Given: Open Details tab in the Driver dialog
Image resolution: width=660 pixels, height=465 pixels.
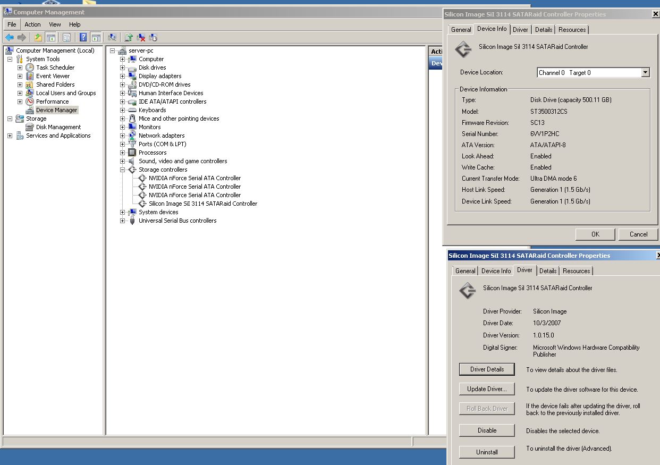Looking at the screenshot, I should point(548,271).
